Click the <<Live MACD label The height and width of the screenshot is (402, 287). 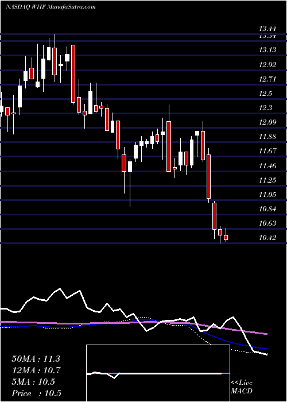click(242, 387)
